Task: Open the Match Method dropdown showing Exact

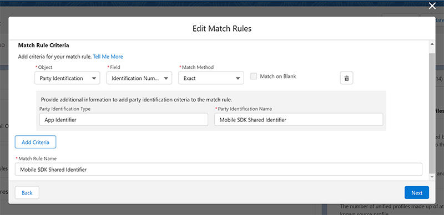Action: click(211, 78)
